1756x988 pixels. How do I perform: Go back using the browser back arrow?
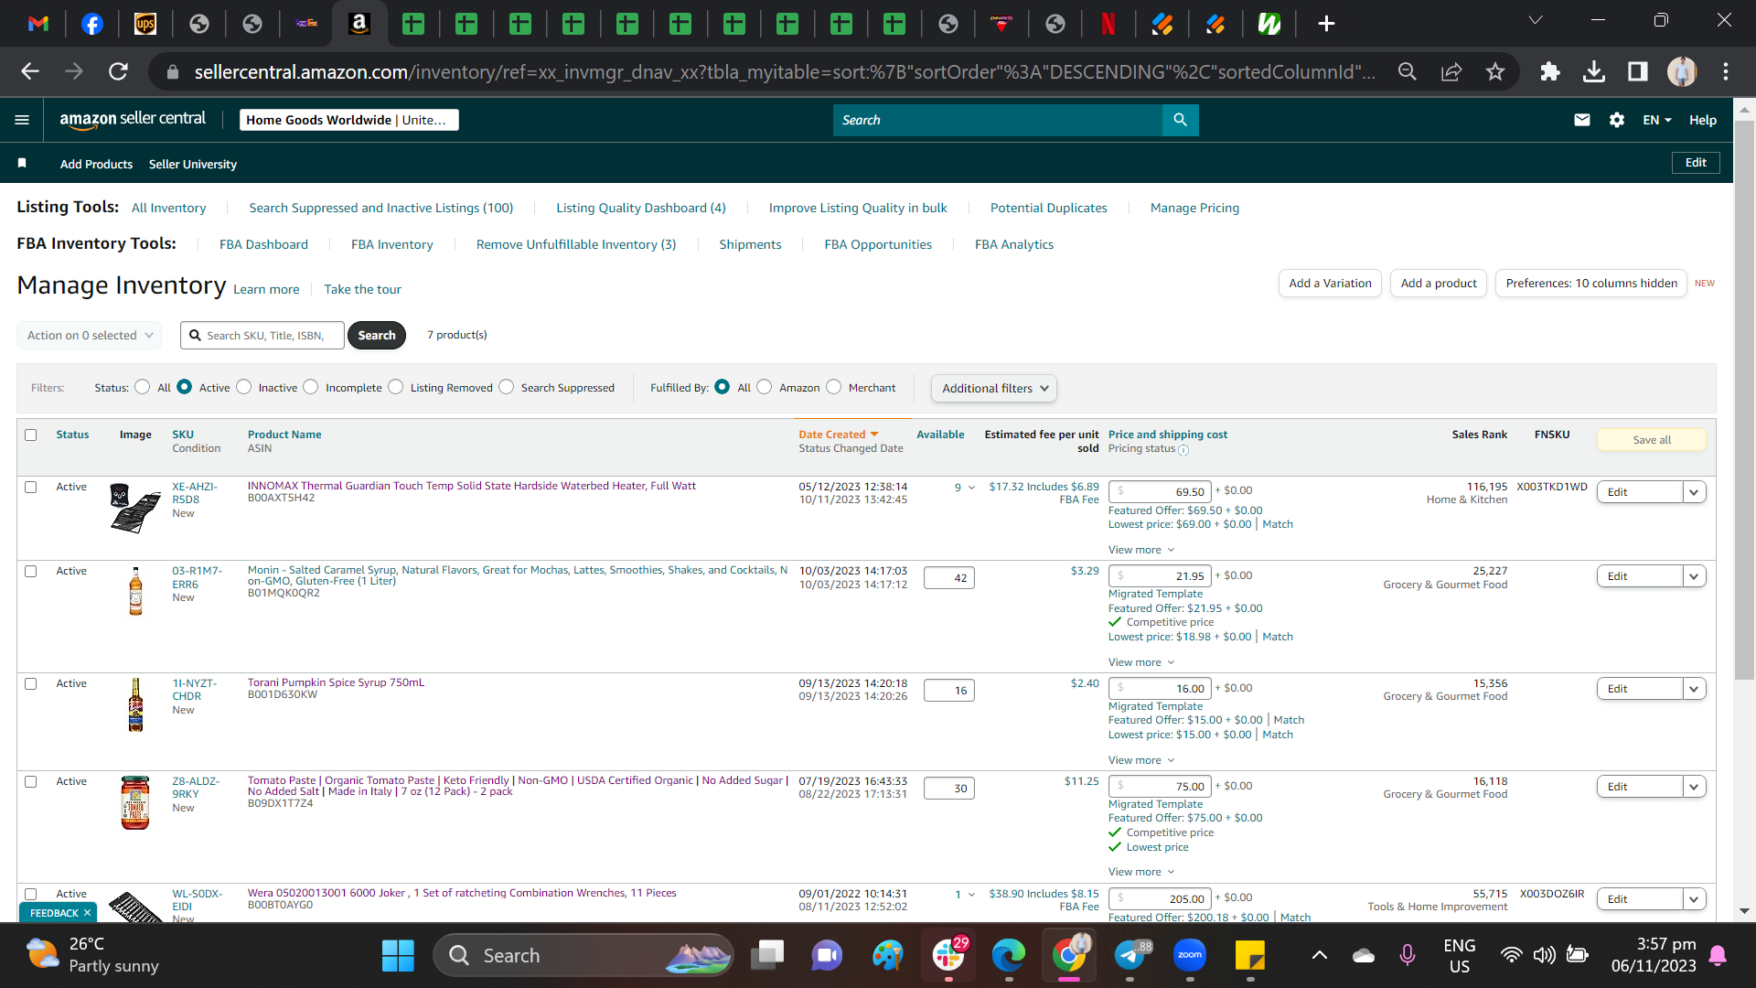(30, 71)
